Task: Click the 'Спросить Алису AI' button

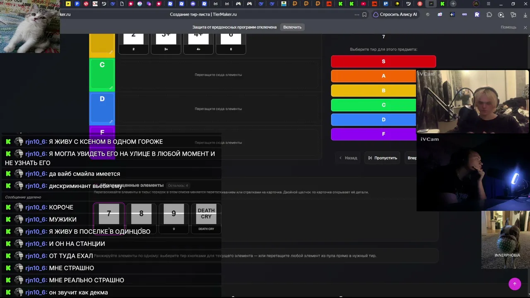Action: click(x=395, y=14)
